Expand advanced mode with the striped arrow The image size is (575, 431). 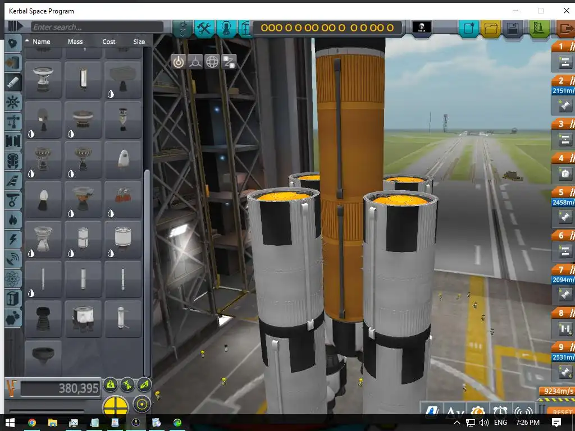pyautogui.click(x=15, y=26)
